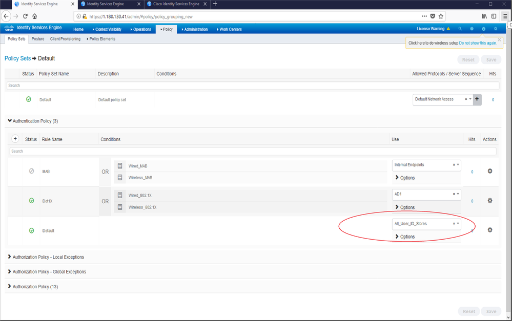Open the Context Visibility menu
Viewport: 512px width, 321px height.
pyautogui.click(x=107, y=29)
